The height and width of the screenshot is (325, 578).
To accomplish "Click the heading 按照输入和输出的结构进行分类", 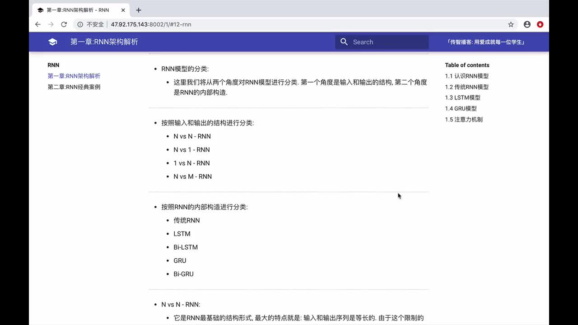I will 208,123.
